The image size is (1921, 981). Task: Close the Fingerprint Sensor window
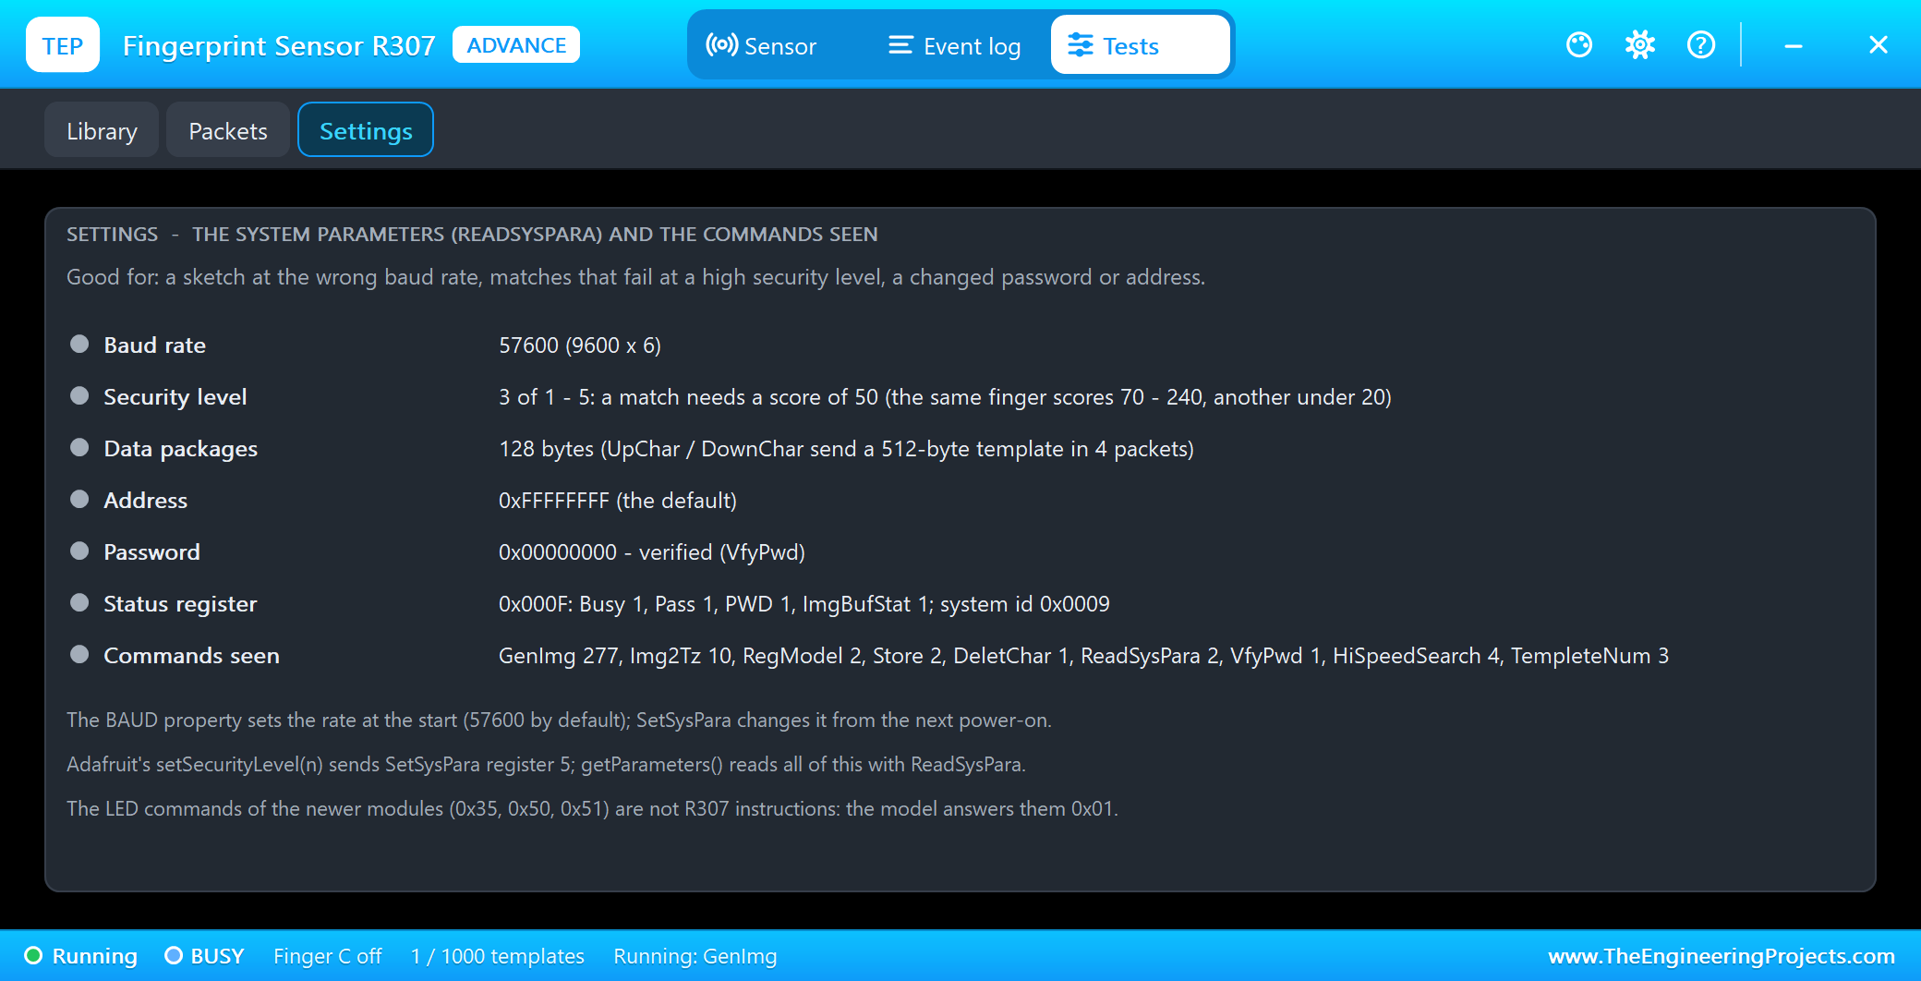point(1879,44)
